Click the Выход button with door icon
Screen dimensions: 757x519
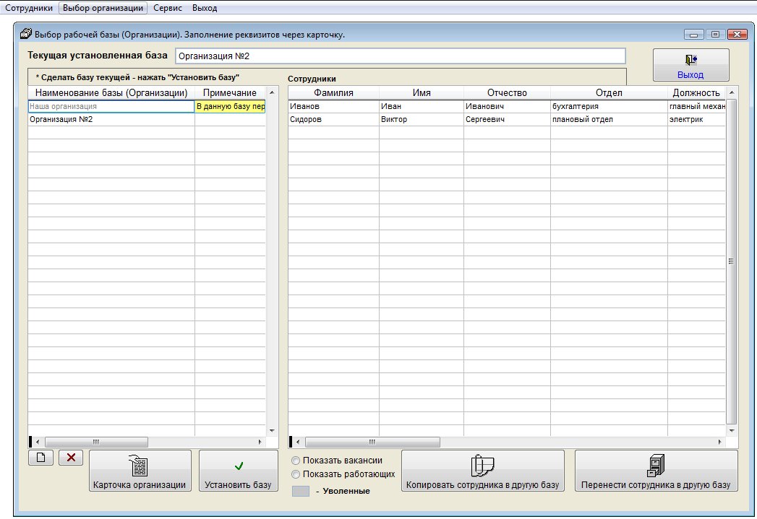(691, 65)
